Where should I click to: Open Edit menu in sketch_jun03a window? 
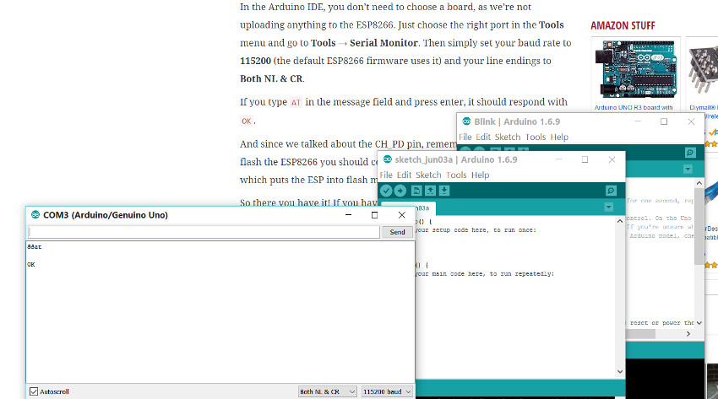click(404, 175)
